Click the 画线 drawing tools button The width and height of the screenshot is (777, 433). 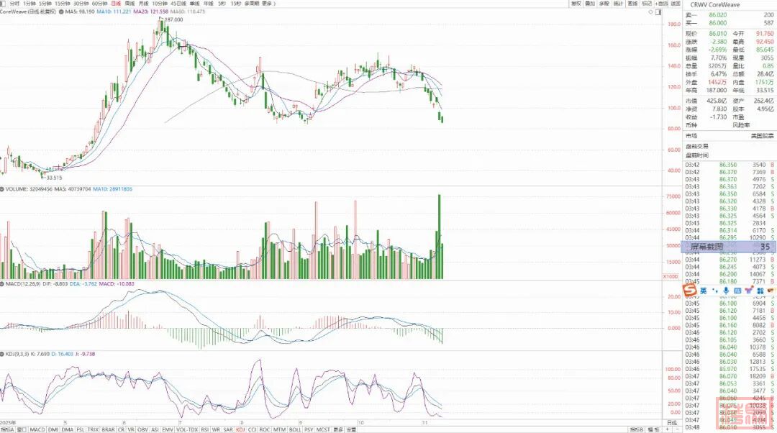(x=633, y=4)
